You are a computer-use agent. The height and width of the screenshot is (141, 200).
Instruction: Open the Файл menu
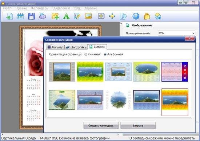click(7, 8)
